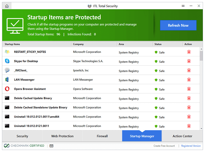
Task: Open the Firewall tab
Action: [x=102, y=136]
